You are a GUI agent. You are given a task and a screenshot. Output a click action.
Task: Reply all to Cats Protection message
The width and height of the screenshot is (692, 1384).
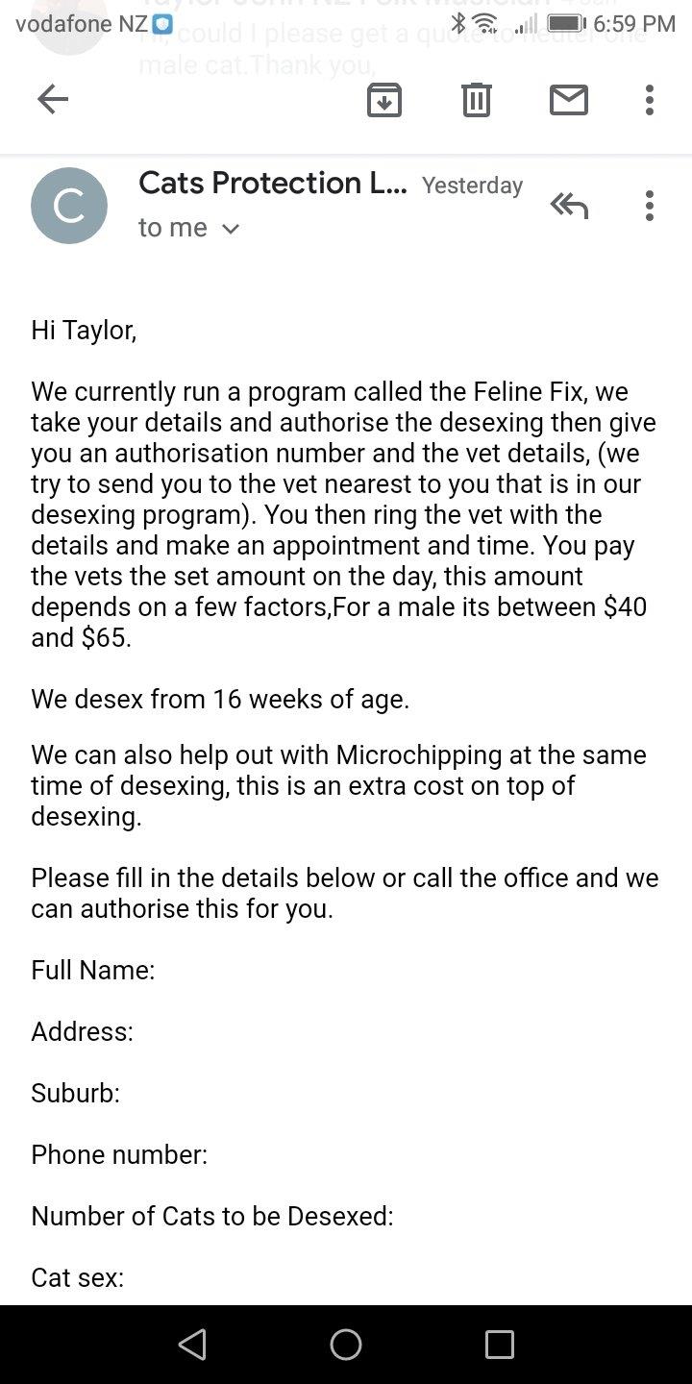pyautogui.click(x=569, y=206)
